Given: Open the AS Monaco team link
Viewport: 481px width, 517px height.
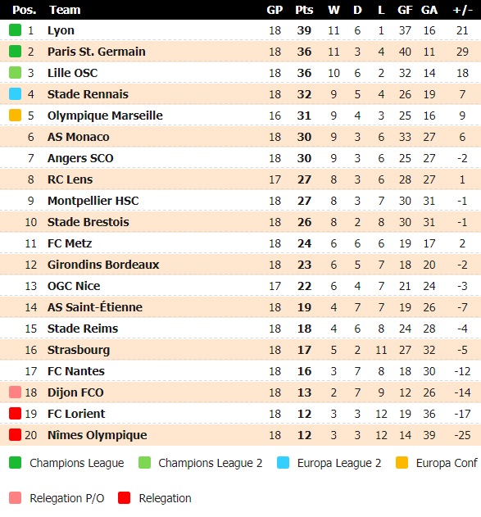Looking at the screenshot, I should [78, 137].
